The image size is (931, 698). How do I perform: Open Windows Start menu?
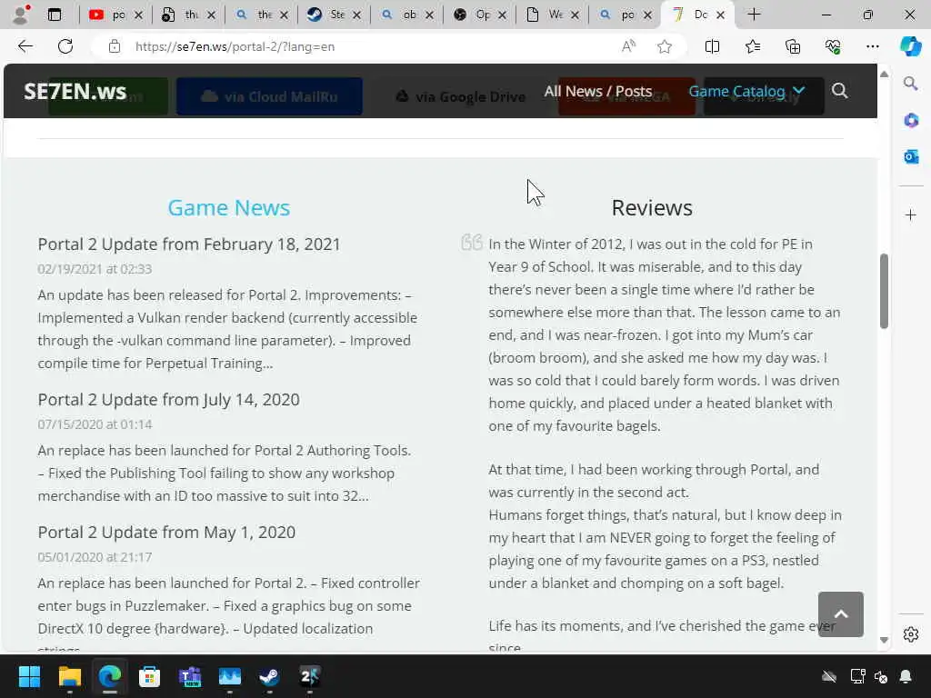coord(29,676)
